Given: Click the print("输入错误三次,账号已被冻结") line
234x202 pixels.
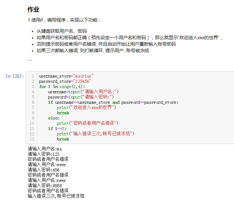Looking at the screenshot, I should tap(95, 134).
